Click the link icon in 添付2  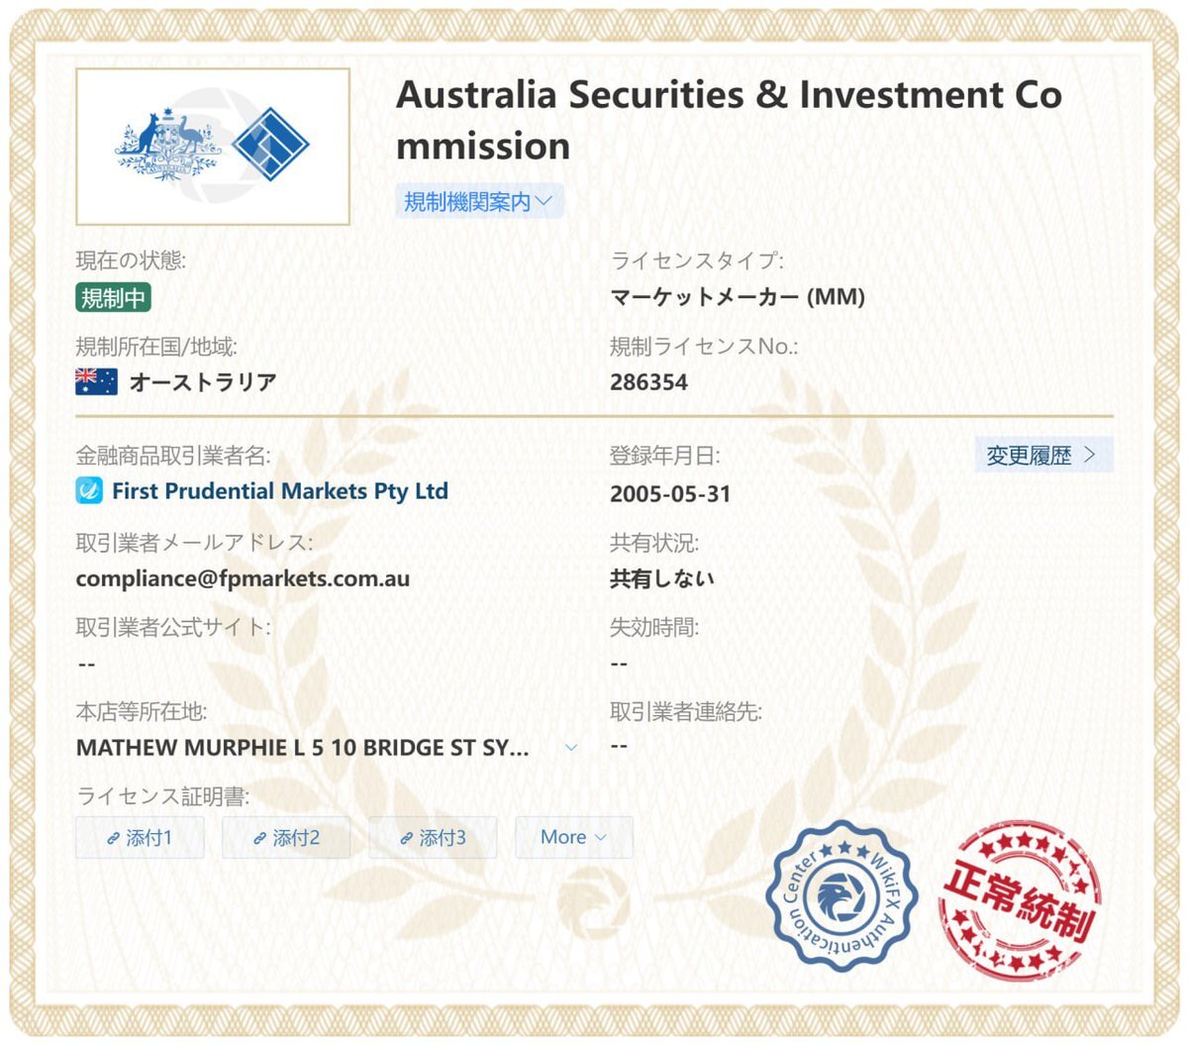click(x=260, y=838)
